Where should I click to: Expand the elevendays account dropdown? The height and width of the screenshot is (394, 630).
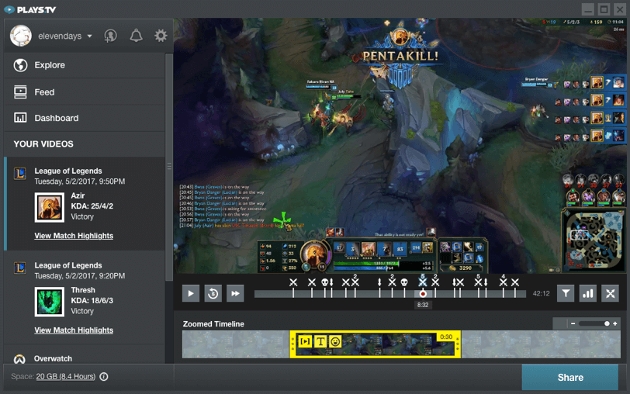(89, 36)
